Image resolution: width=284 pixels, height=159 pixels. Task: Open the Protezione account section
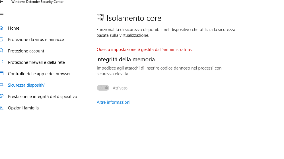tap(26, 51)
